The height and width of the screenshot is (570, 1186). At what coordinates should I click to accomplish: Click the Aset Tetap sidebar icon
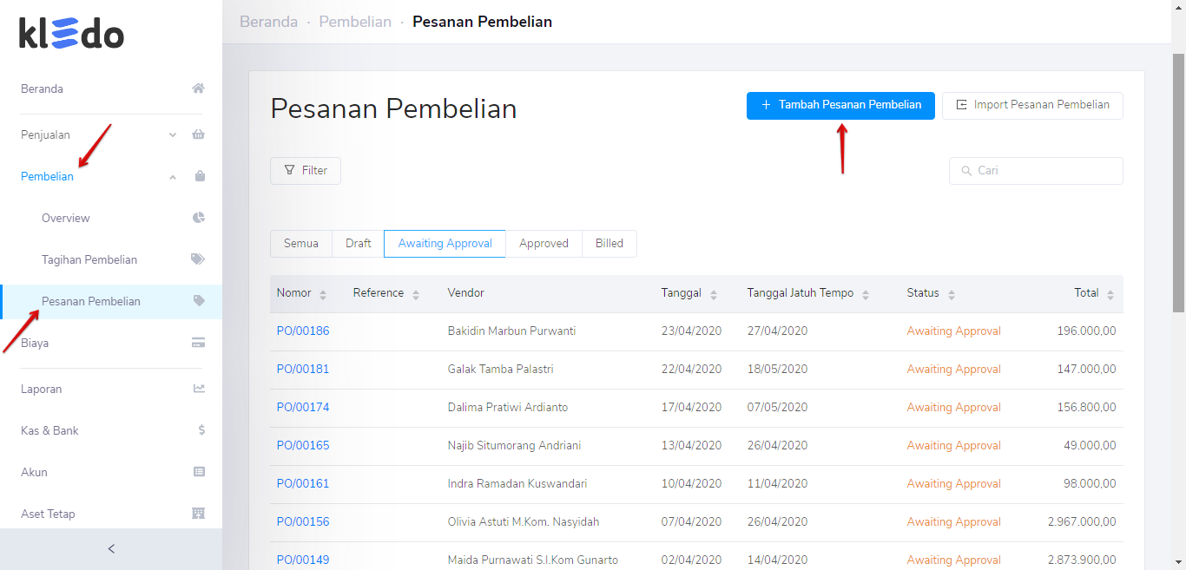pos(198,513)
